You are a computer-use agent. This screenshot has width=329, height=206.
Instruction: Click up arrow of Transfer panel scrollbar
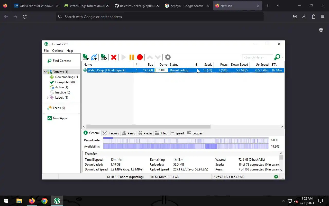tap(281, 153)
